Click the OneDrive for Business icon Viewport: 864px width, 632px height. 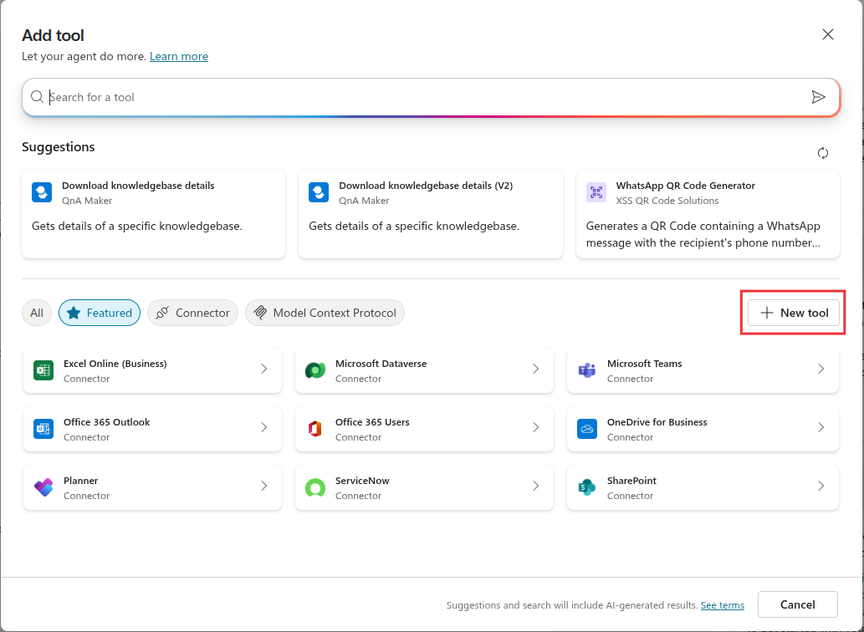(587, 429)
